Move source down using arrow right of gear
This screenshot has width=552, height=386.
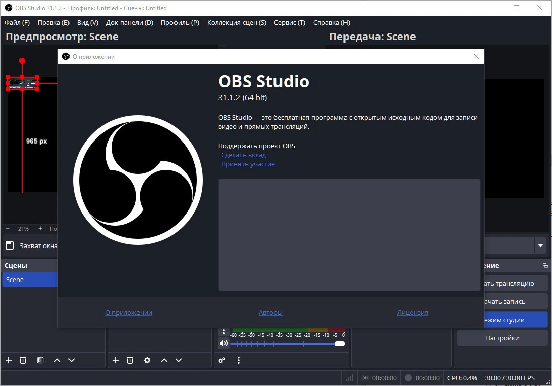coord(179,360)
